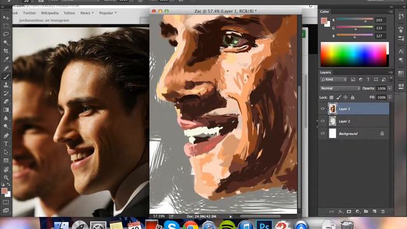Viewport: 407px width, 229px height.
Task: Select the Healing Brush tool
Action: click(6, 68)
